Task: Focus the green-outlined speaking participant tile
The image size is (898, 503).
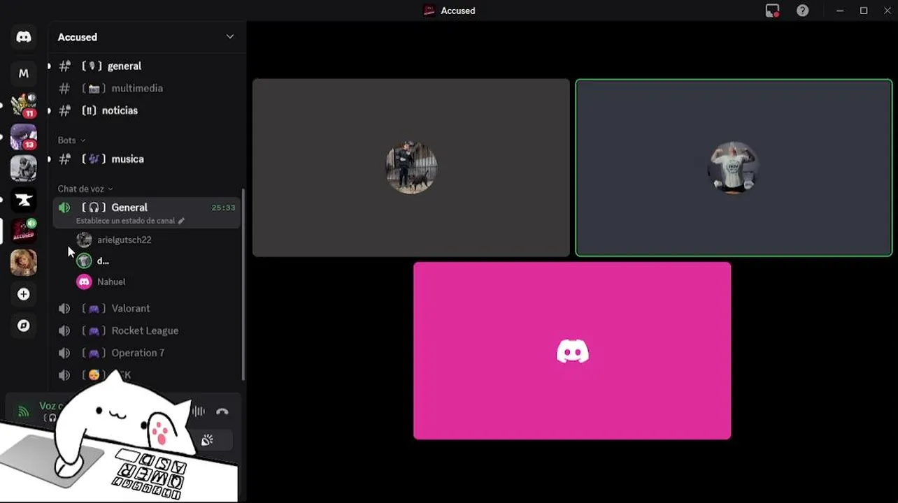Action: (x=734, y=168)
